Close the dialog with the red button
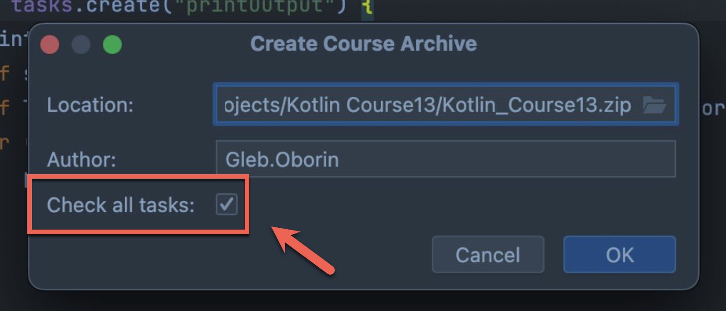 click(50, 45)
